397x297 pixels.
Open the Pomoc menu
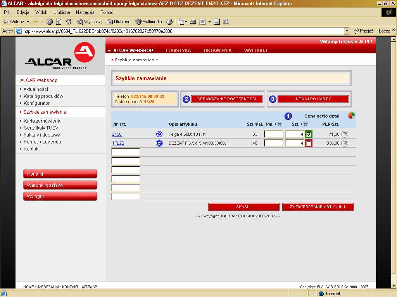tap(107, 12)
